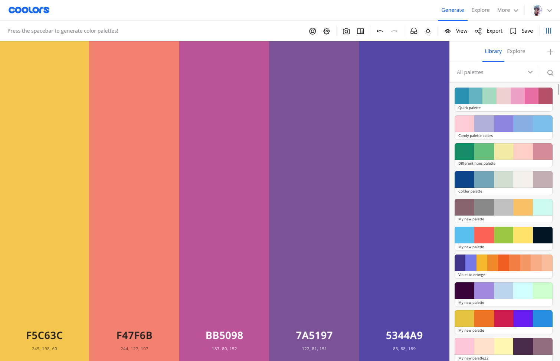Select the F5C63C yellow color column

point(45,186)
